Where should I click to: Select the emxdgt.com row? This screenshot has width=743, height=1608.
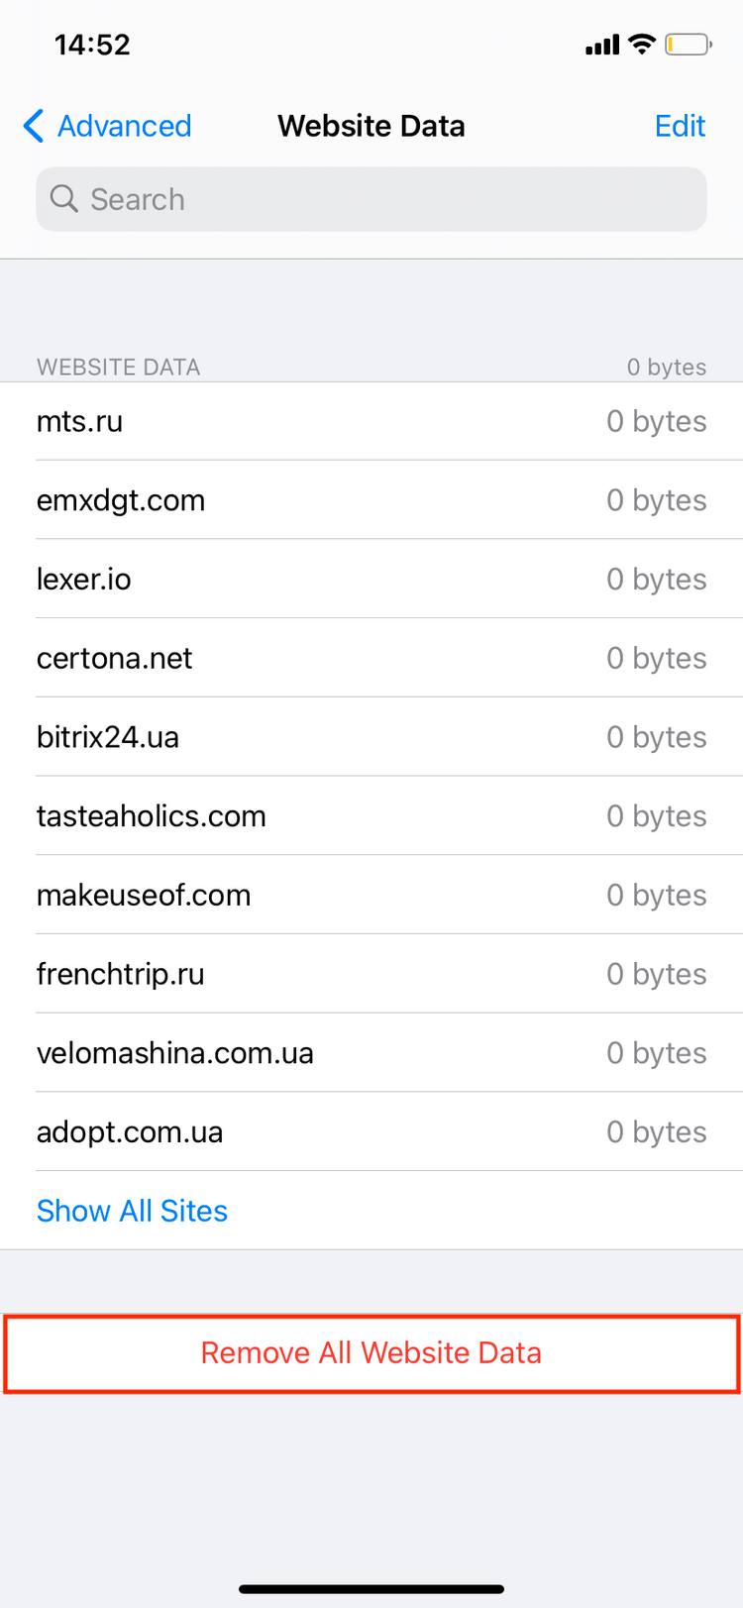371,500
